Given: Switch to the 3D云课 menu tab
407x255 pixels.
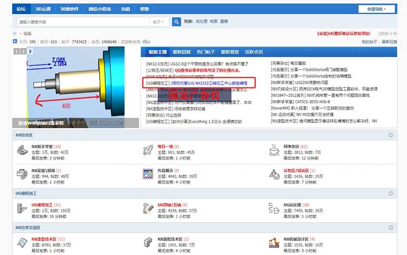Looking at the screenshot, I should [43, 9].
